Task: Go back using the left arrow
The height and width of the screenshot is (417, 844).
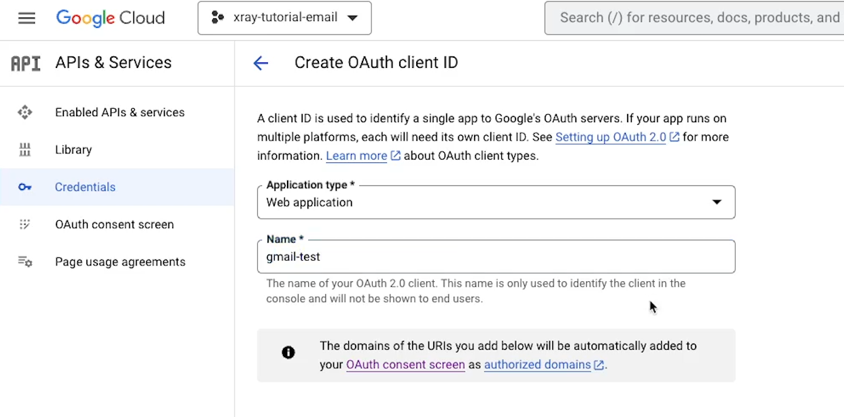Action: tap(260, 63)
